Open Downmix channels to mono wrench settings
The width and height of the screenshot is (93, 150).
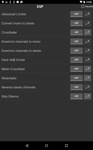tap(87, 41)
